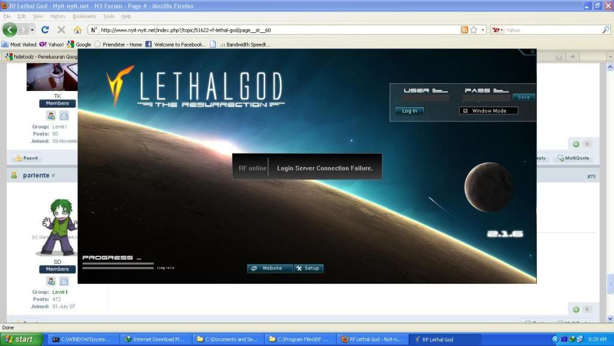
Task: Open the Tools menu
Action: click(109, 16)
